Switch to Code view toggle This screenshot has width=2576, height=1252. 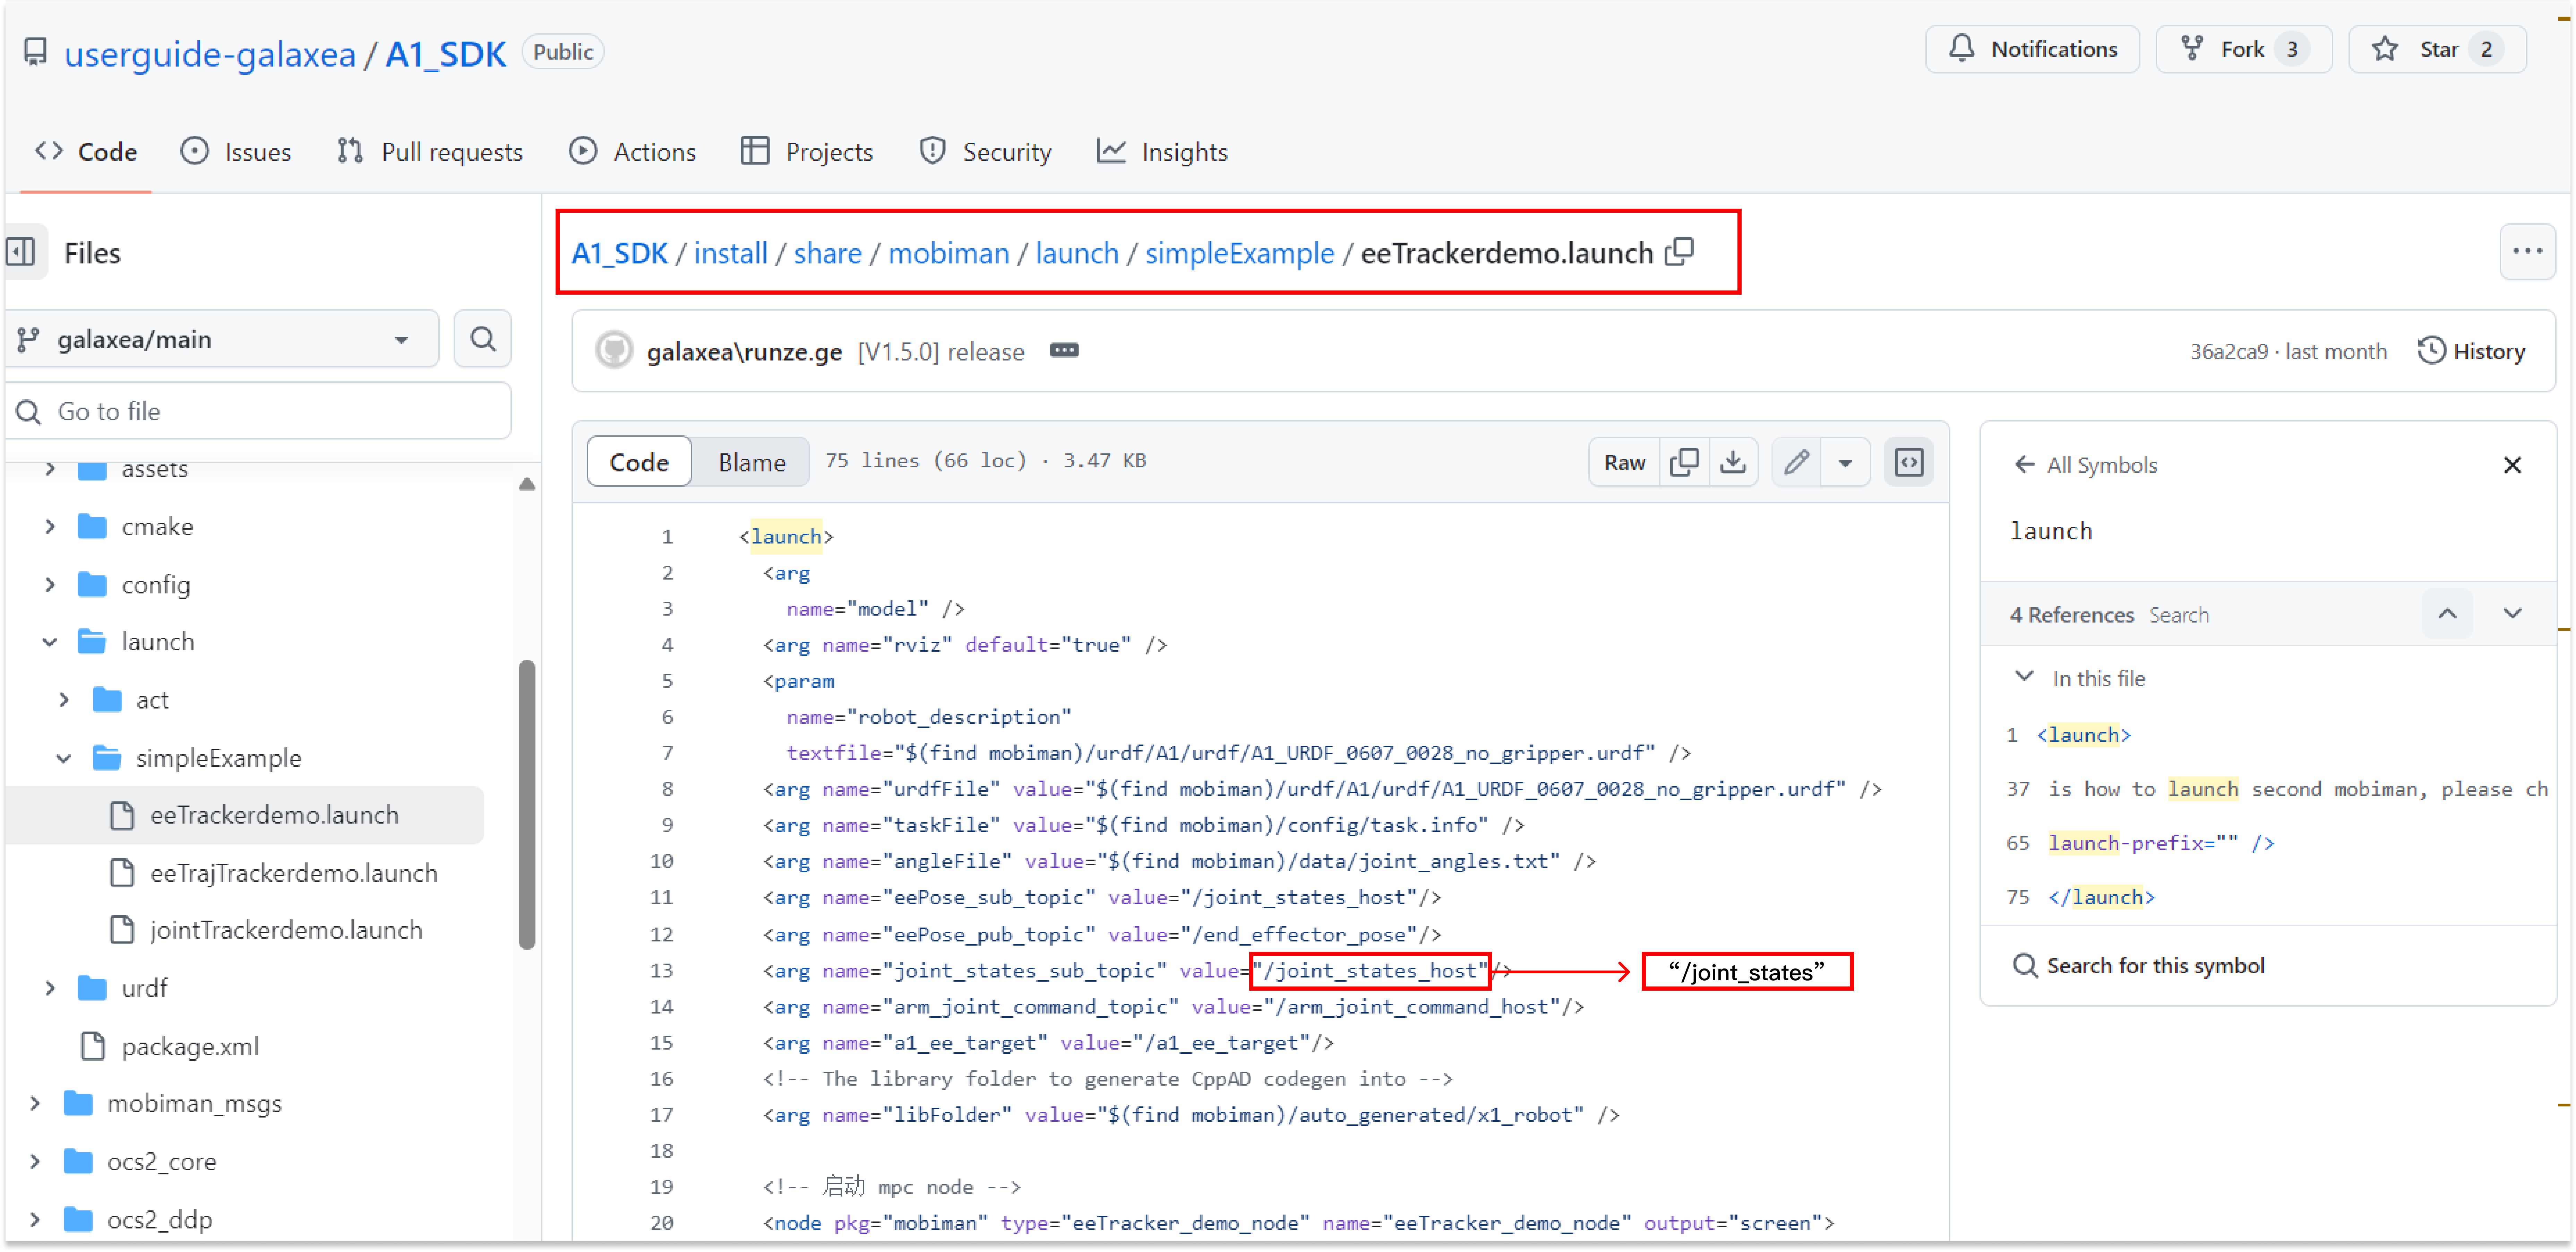point(639,462)
